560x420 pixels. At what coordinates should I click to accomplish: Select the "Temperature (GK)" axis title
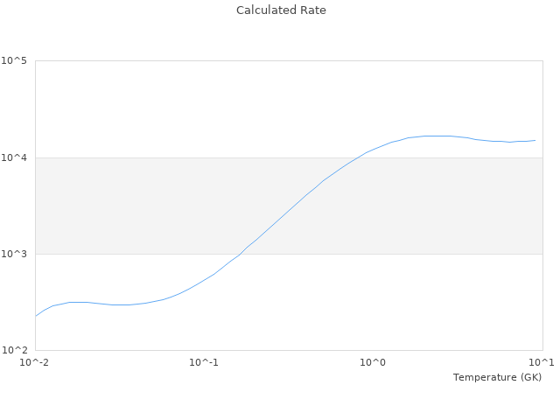(497, 377)
